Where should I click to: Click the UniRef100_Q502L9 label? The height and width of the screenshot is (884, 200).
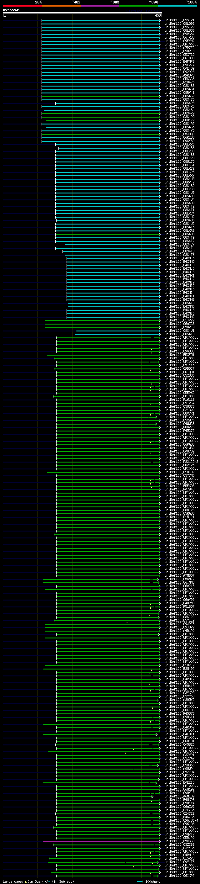179,327
